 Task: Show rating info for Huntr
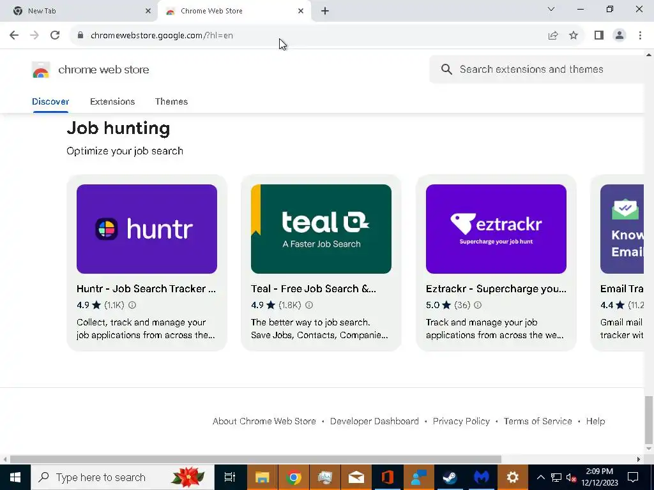tap(132, 305)
